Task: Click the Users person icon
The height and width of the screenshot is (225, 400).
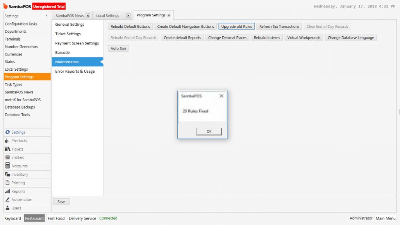Action: tap(7, 208)
